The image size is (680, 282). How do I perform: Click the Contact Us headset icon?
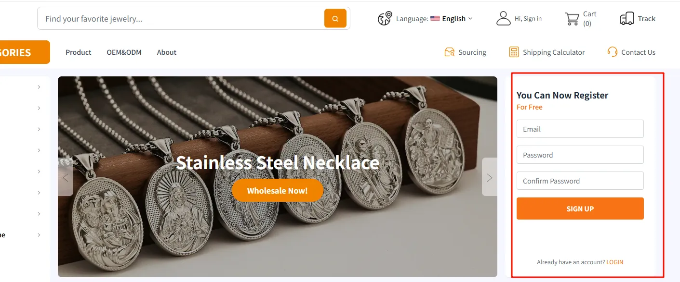(613, 52)
